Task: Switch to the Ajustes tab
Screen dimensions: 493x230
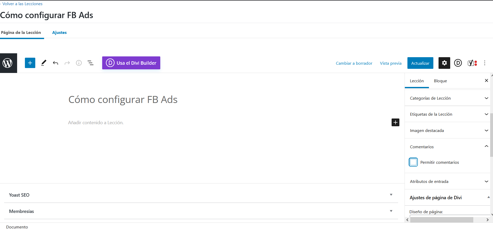Action: (x=59, y=33)
